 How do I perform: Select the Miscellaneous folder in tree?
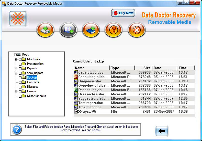pyautogui.click(x=36, y=96)
